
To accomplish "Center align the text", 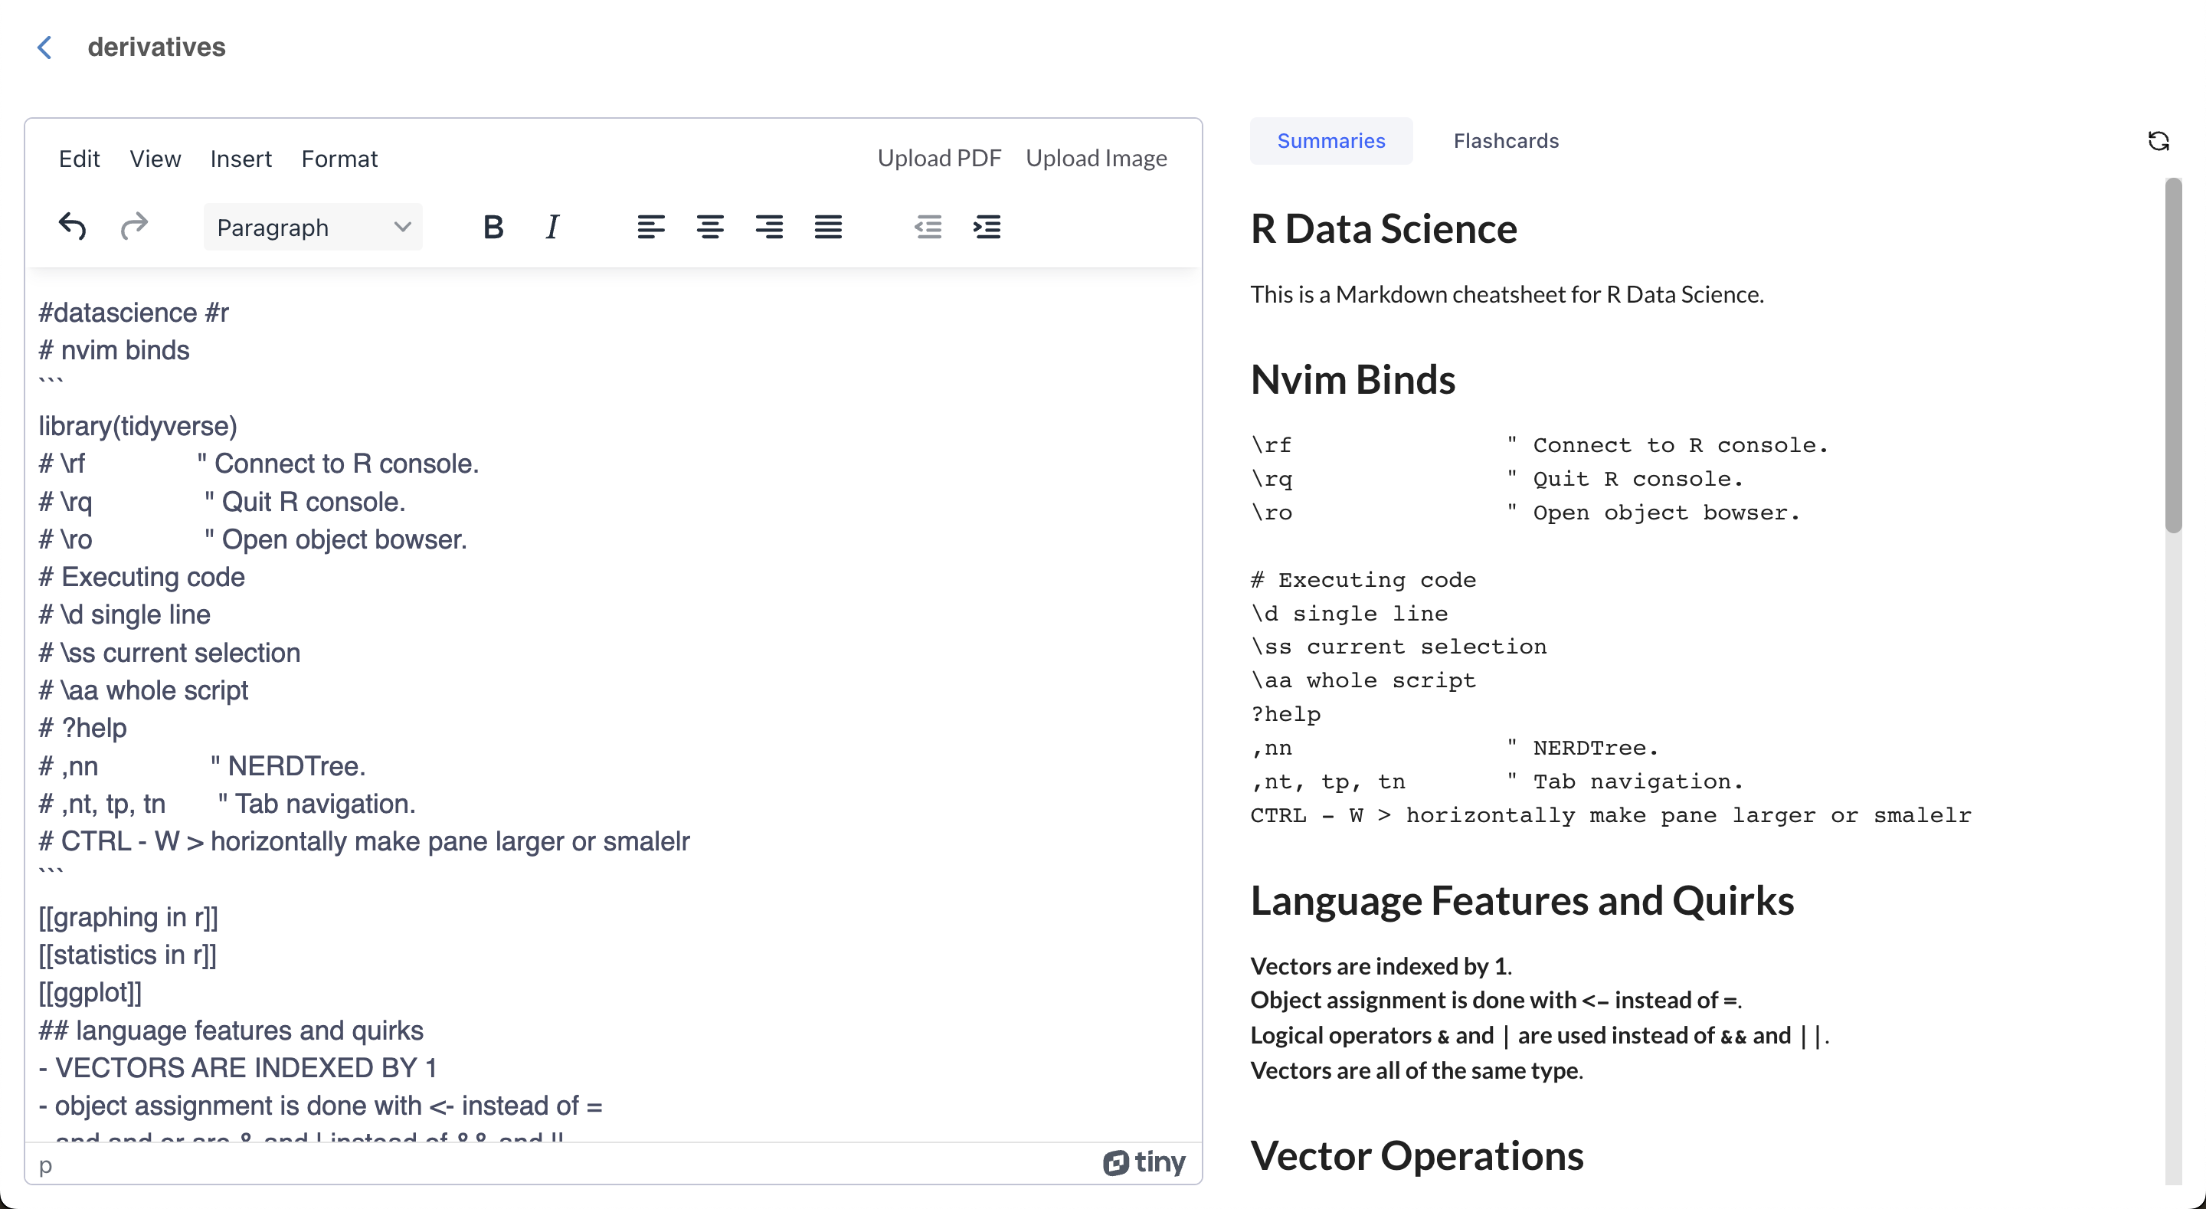I will 709,227.
